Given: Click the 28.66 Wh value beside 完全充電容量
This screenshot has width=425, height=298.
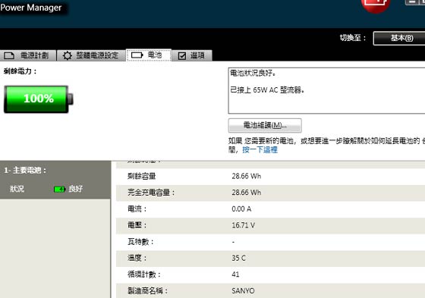Looking at the screenshot, I should tap(247, 193).
